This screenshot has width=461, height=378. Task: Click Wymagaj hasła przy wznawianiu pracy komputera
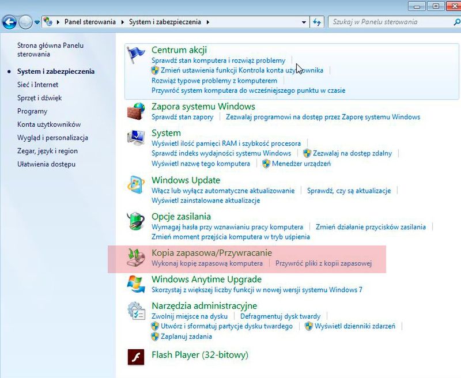227,227
